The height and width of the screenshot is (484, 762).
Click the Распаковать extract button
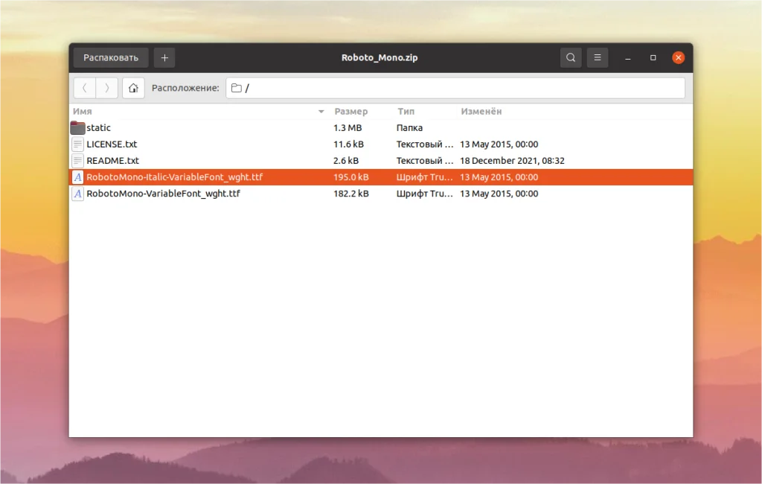[x=110, y=57]
